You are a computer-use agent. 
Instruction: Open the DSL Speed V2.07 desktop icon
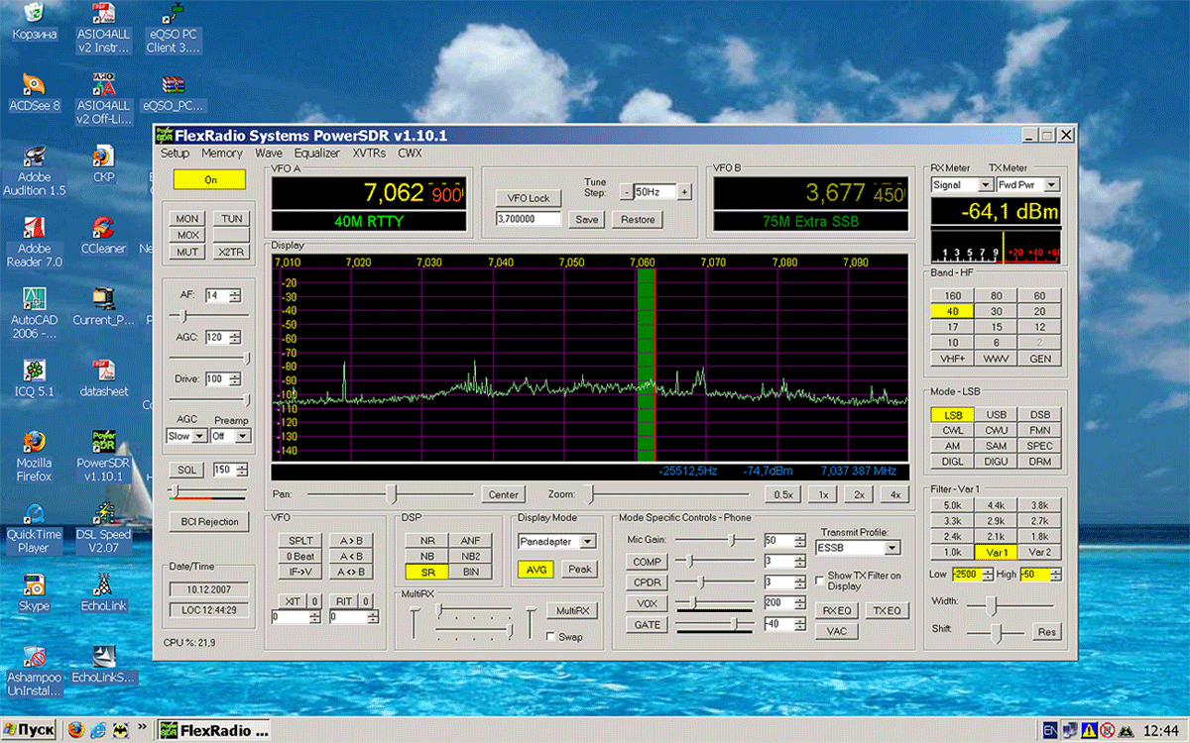[x=103, y=513]
